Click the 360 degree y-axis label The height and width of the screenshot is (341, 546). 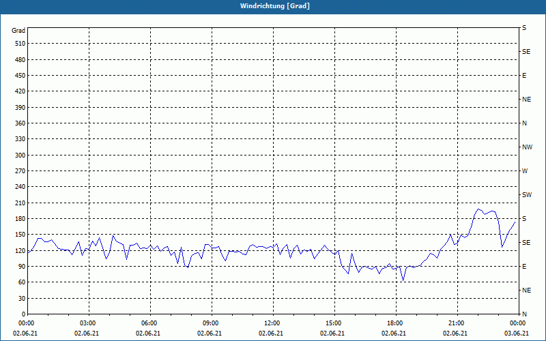pyautogui.click(x=19, y=123)
